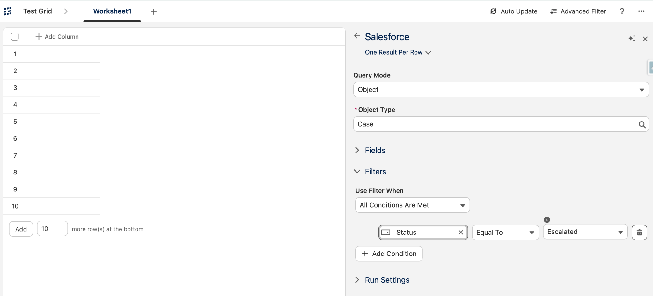The height and width of the screenshot is (296, 653).
Task: Click the Auto Update refresh icon
Action: pyautogui.click(x=493, y=11)
